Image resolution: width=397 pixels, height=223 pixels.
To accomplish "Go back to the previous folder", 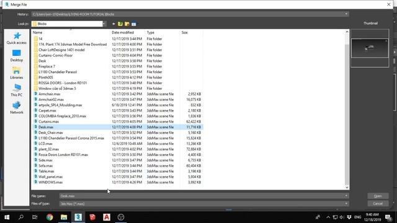I will pyautogui.click(x=114, y=24).
